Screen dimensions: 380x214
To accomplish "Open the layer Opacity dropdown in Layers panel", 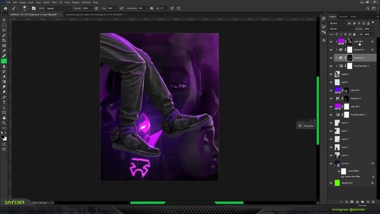I will (x=372, y=29).
